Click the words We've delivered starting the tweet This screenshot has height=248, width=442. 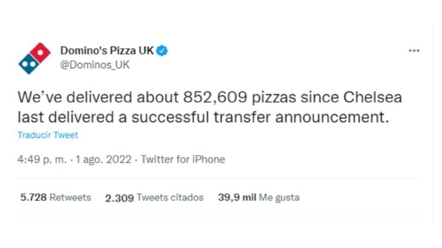[x=75, y=97]
